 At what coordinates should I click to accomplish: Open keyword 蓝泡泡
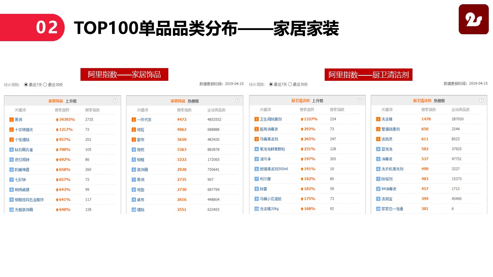(x=387, y=149)
